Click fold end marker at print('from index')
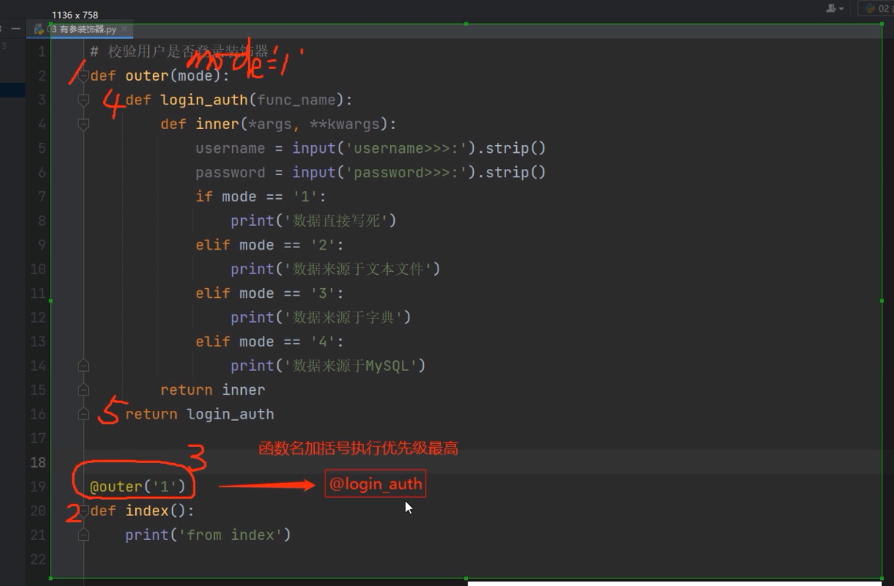This screenshot has width=894, height=586. click(x=83, y=535)
